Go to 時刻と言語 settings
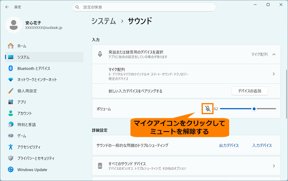This screenshot has height=181, width=288. click(x=44, y=125)
